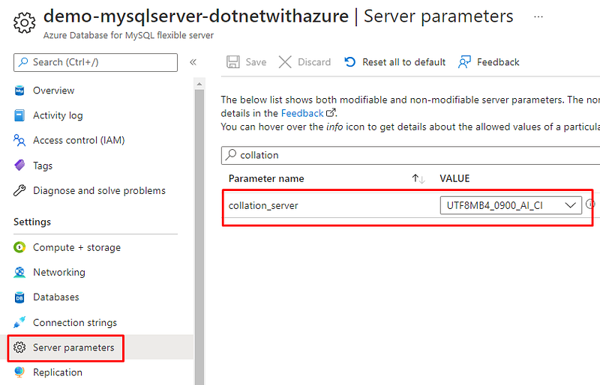Click the sidebar vertical scrollbar thumb
The width and height of the screenshot is (600, 385).
coord(199,237)
